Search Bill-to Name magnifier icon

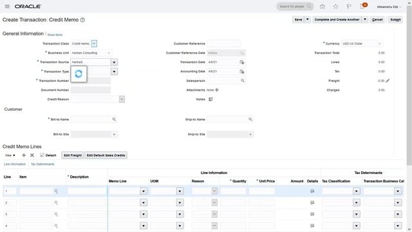pyautogui.click(x=114, y=119)
